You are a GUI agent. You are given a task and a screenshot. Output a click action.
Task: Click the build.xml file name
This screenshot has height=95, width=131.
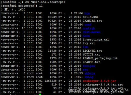click(x=90, y=17)
